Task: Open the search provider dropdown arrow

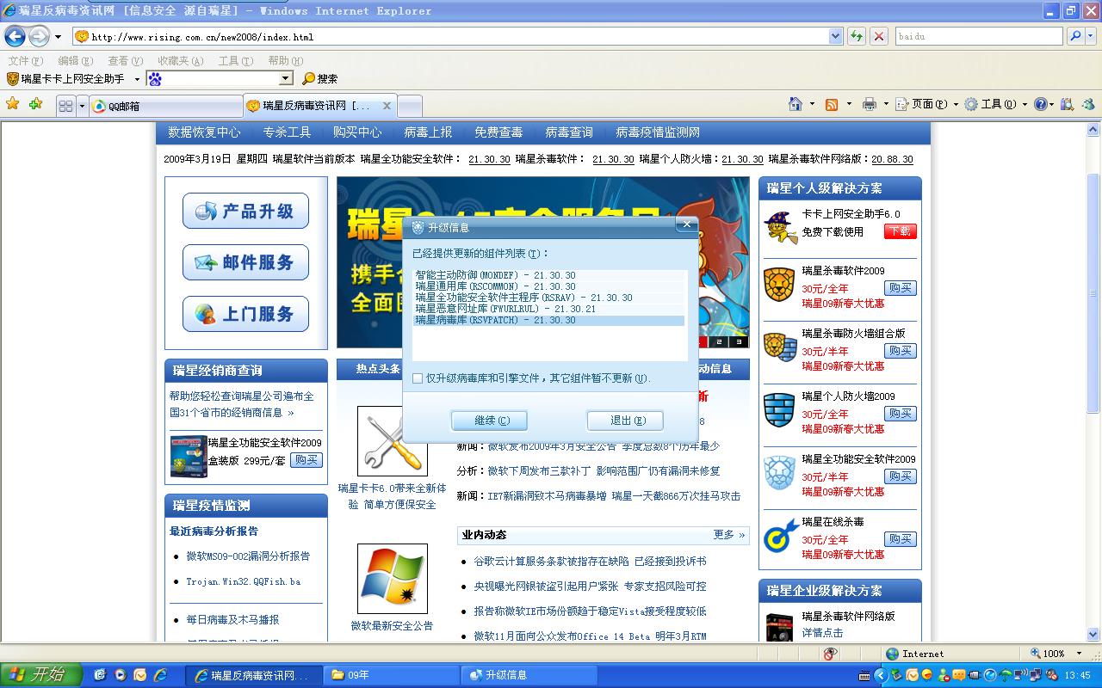Action: pos(1092,36)
